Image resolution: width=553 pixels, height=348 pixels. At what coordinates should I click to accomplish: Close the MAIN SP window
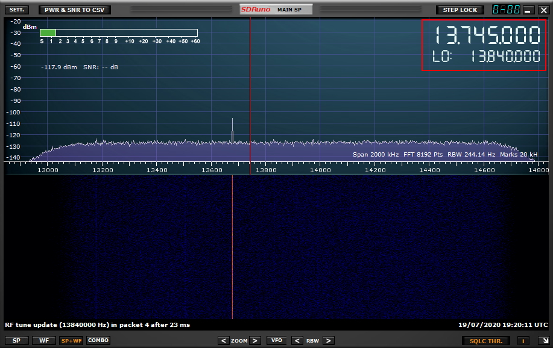[543, 10]
